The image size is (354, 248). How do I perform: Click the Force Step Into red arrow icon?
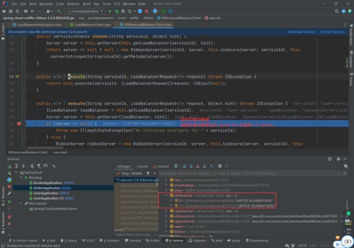pyautogui.click(x=198, y=166)
